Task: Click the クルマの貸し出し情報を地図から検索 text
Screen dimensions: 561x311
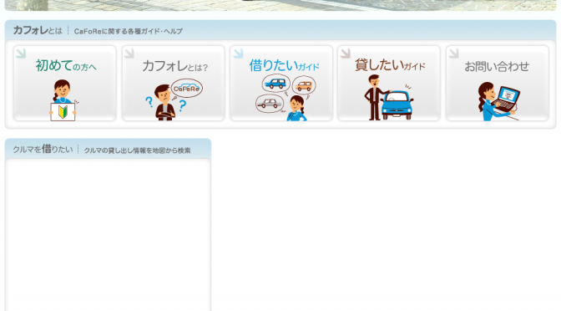Action: pyautogui.click(x=137, y=150)
